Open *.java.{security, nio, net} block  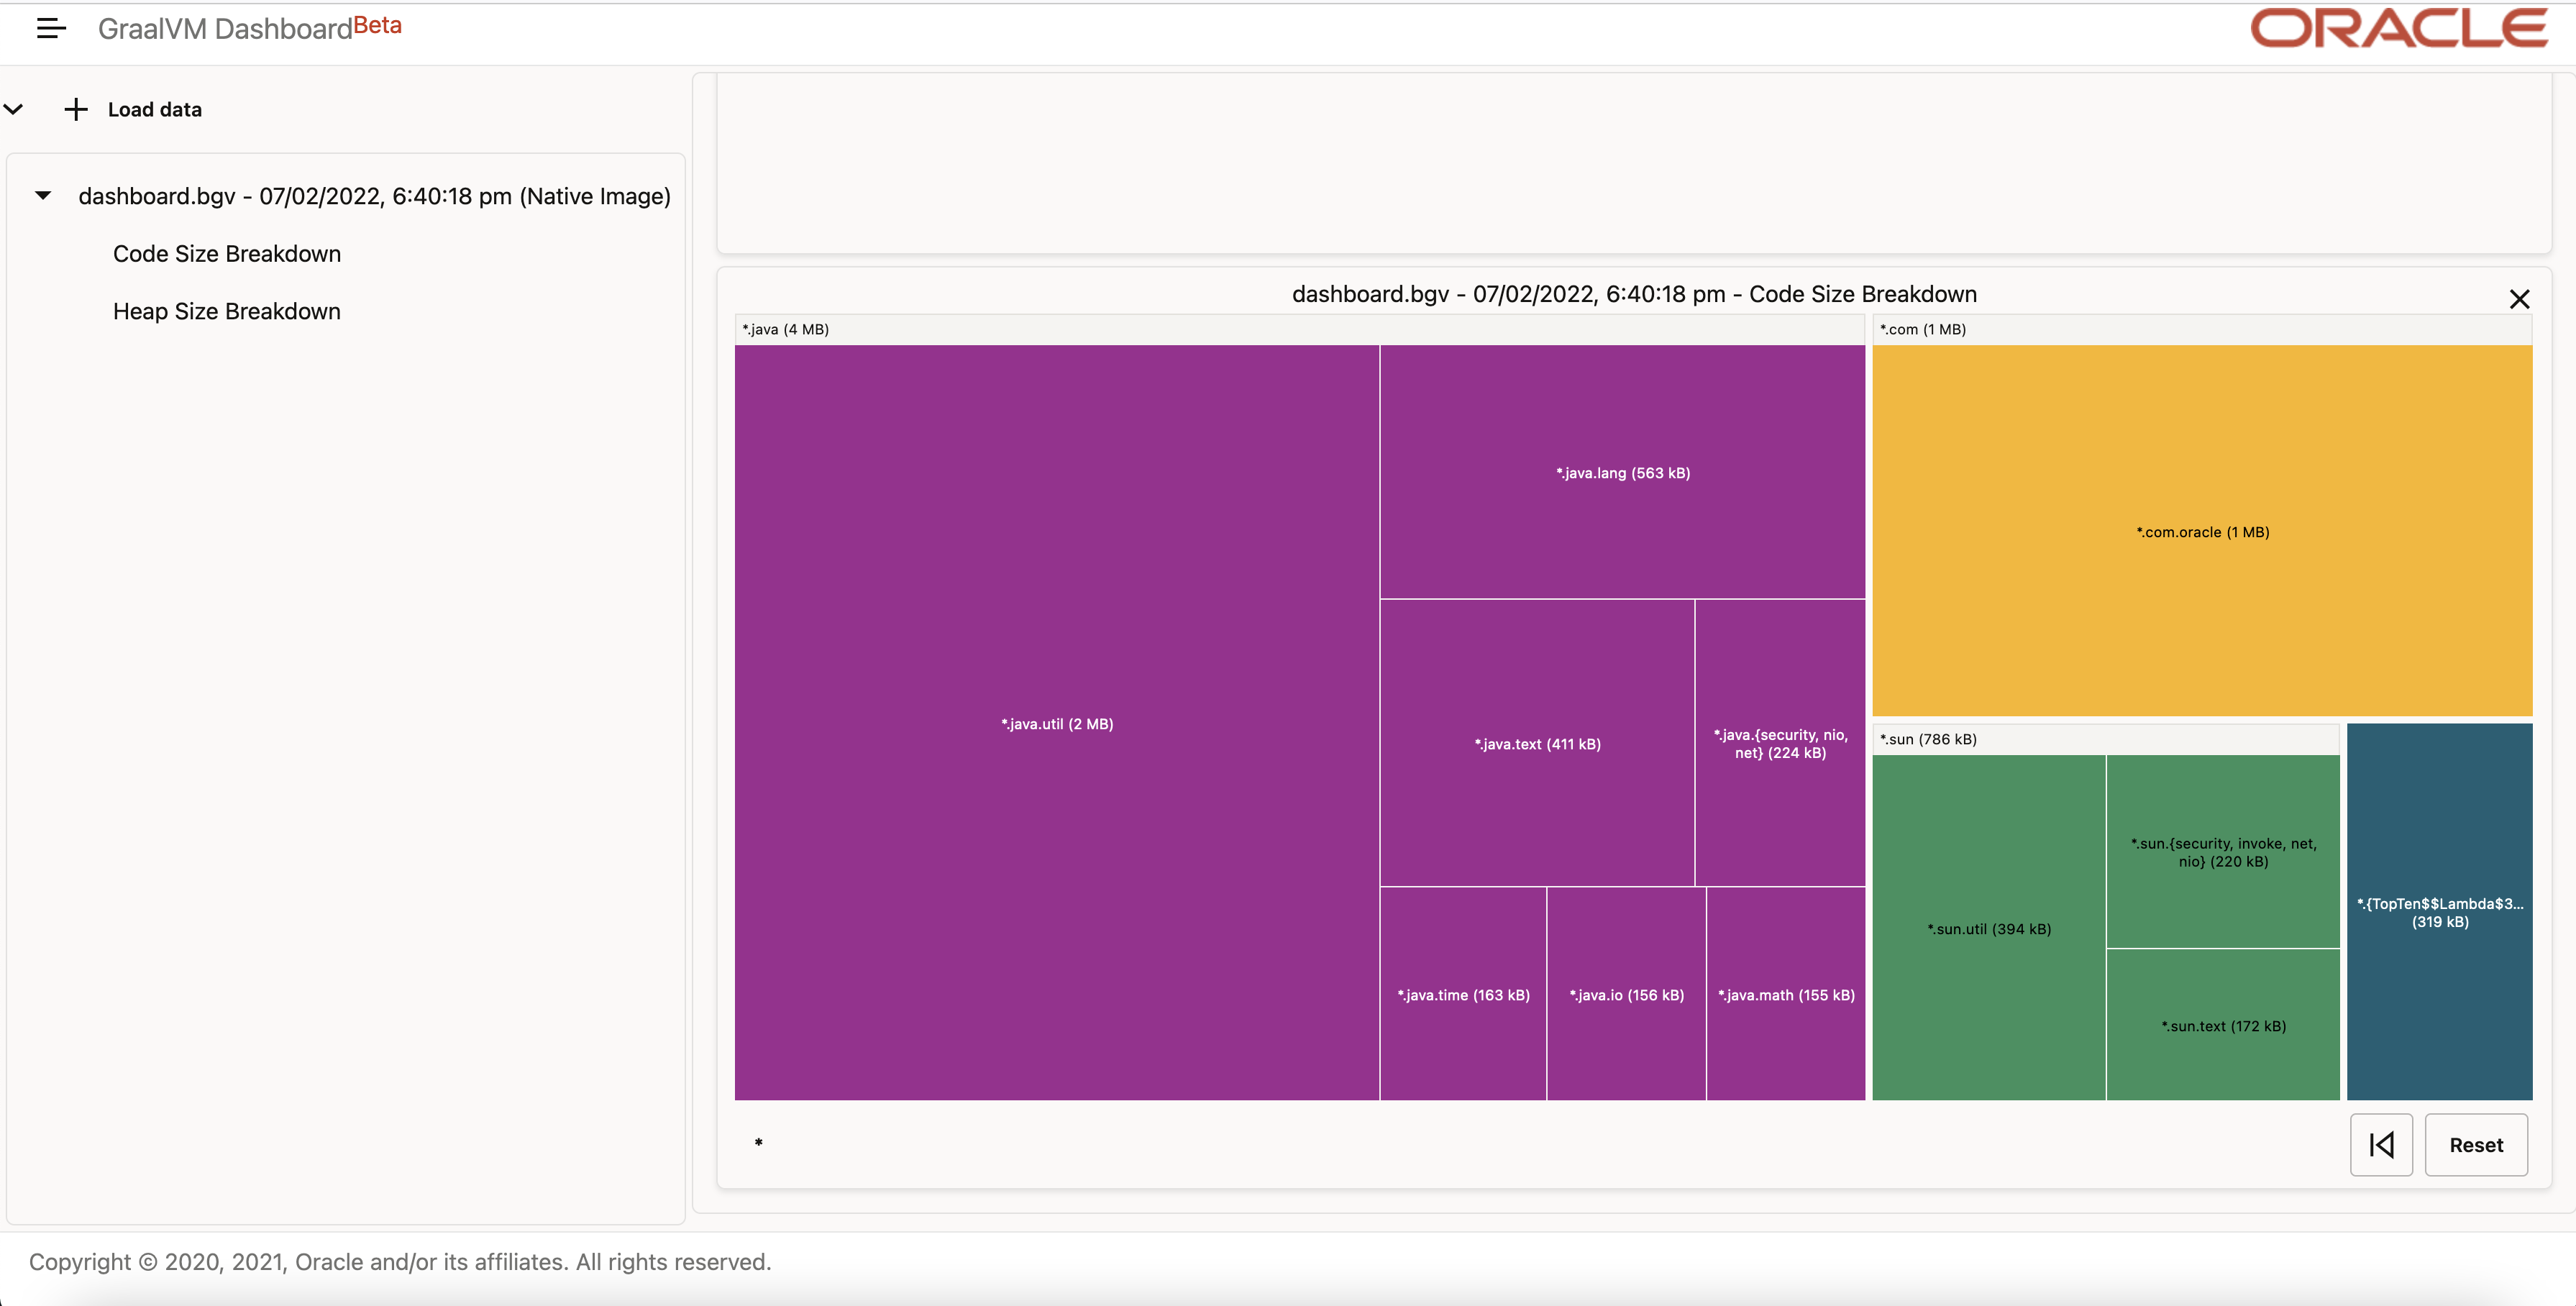[x=1780, y=743]
